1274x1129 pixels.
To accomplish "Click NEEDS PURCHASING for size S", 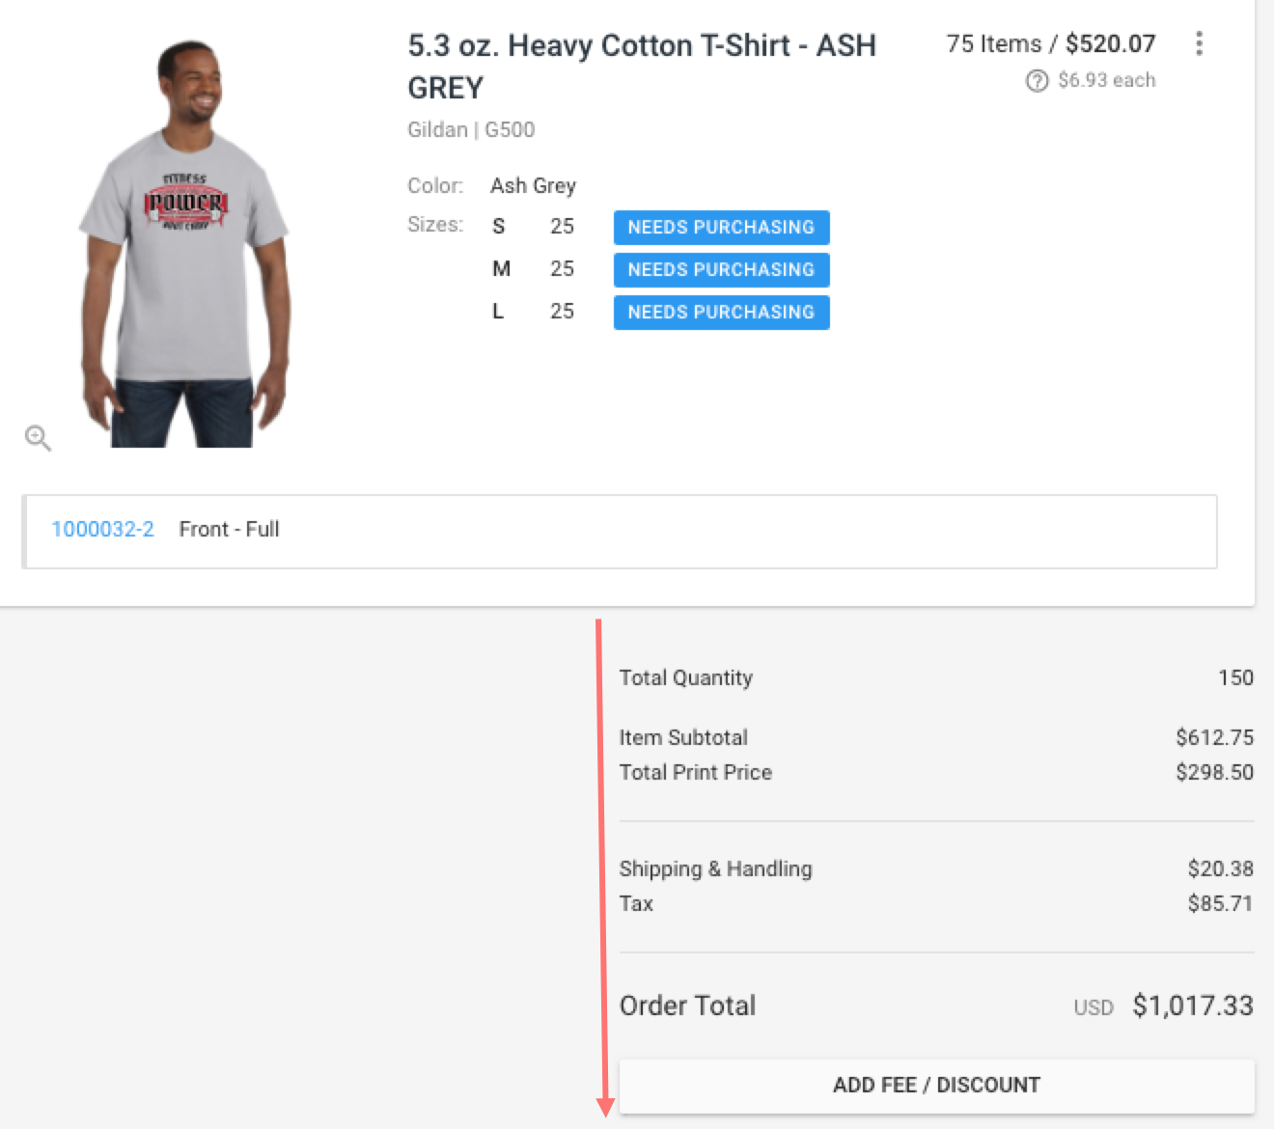I will (721, 227).
